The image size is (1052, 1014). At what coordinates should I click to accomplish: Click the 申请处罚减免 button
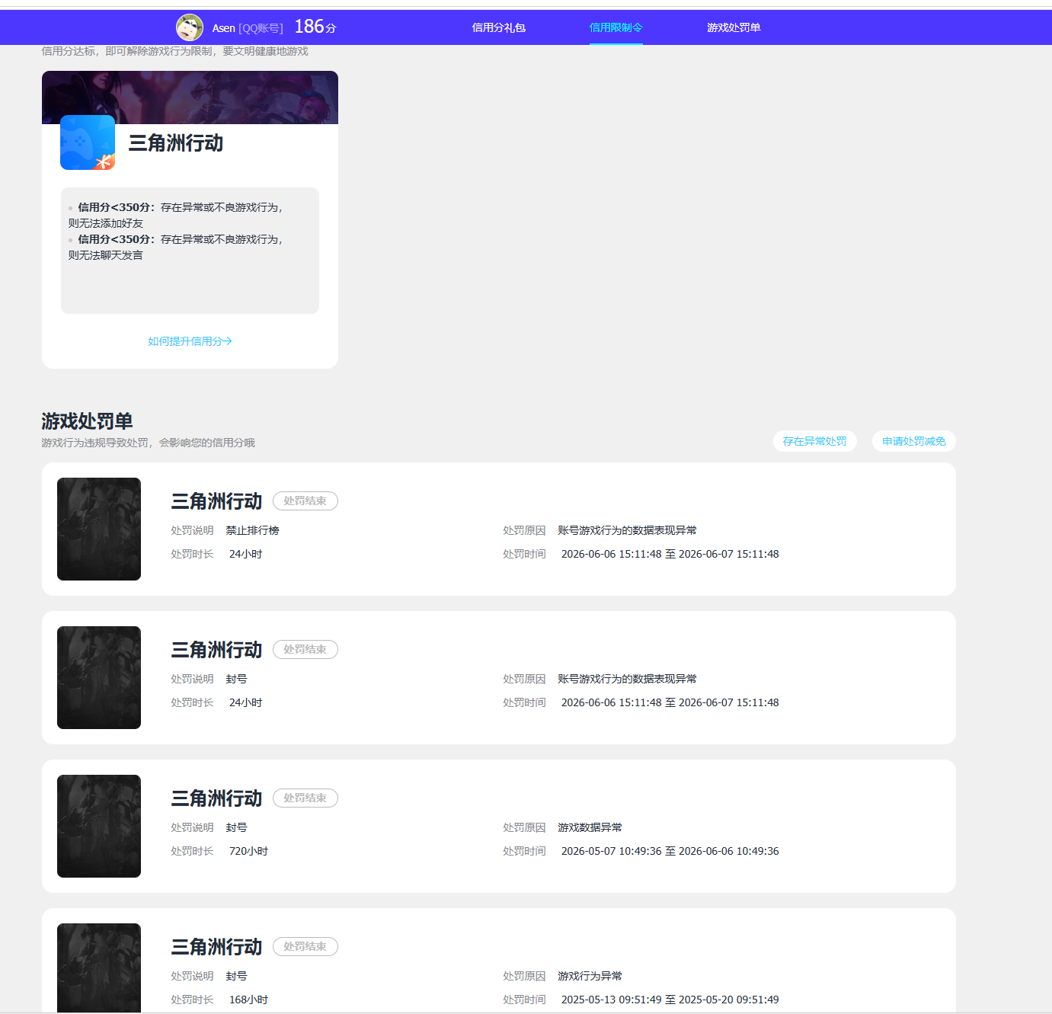pos(914,441)
